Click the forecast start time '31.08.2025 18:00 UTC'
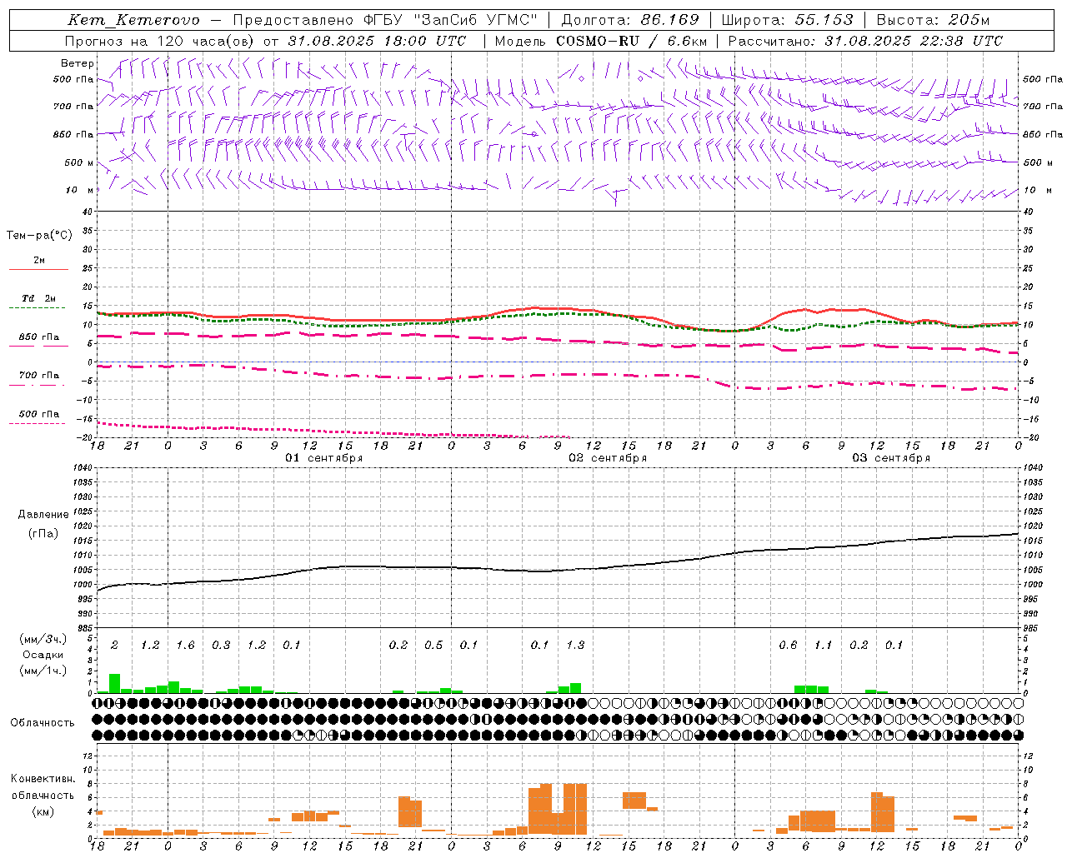1067x853 pixels. coord(377,41)
